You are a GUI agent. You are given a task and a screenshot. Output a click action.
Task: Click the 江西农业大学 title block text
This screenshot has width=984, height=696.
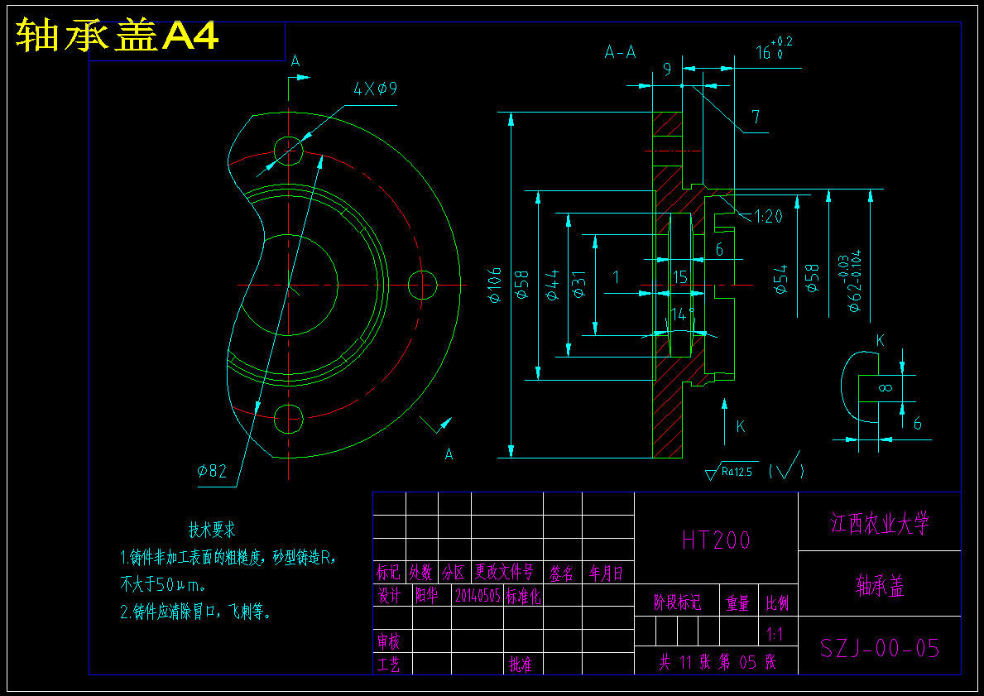pos(879,522)
